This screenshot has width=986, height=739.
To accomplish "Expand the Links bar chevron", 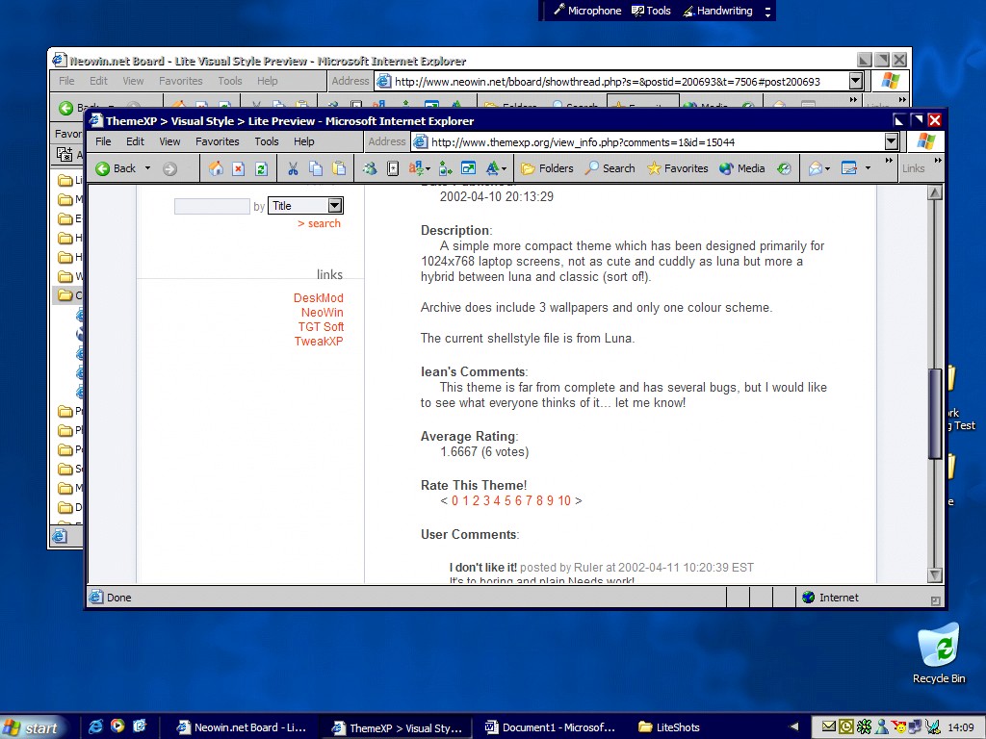I will coord(938,161).
